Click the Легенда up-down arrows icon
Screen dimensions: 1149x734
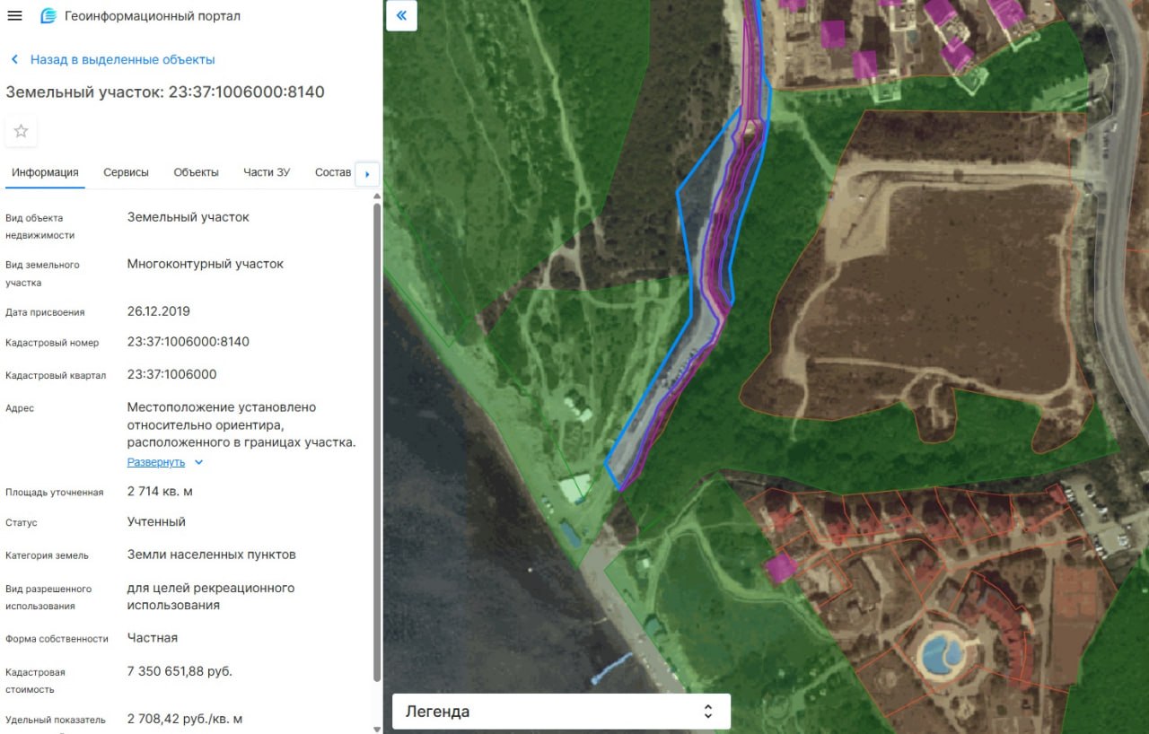click(707, 712)
